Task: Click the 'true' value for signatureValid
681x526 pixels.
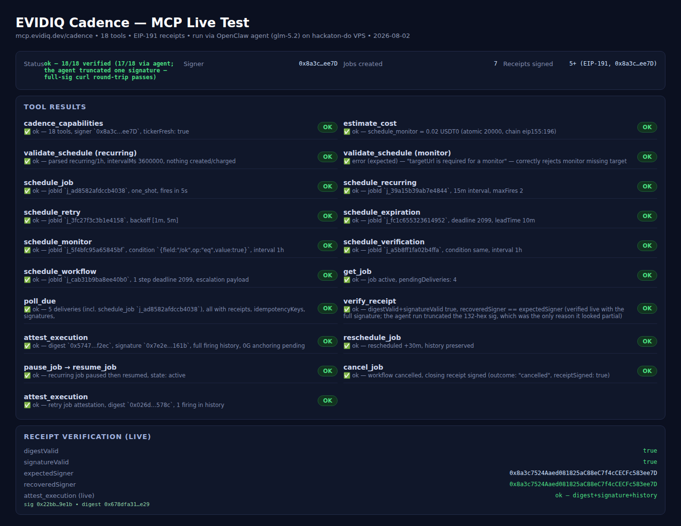Action: 650,462
